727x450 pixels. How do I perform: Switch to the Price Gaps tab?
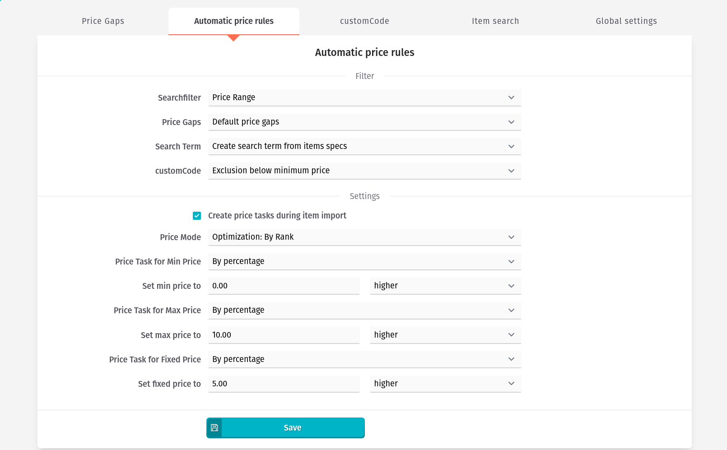coord(103,21)
